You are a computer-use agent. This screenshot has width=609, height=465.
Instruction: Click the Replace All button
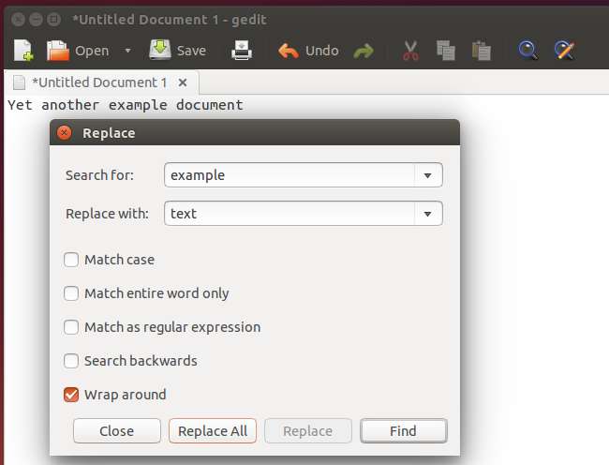click(x=213, y=431)
